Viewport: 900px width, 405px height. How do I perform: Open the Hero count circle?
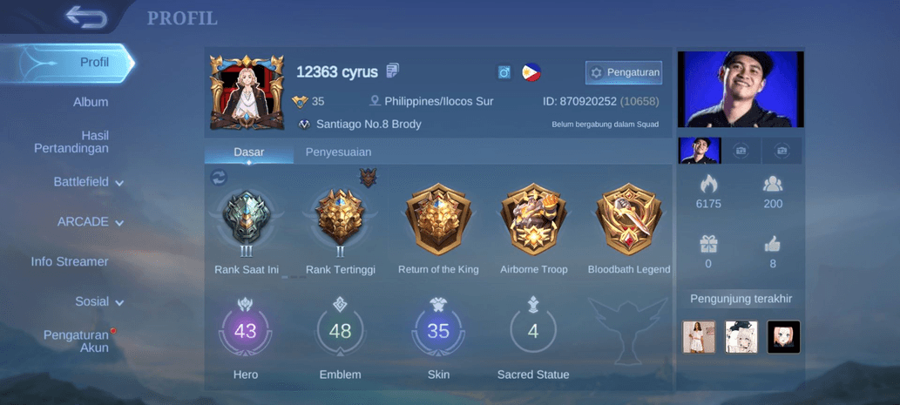(x=246, y=331)
